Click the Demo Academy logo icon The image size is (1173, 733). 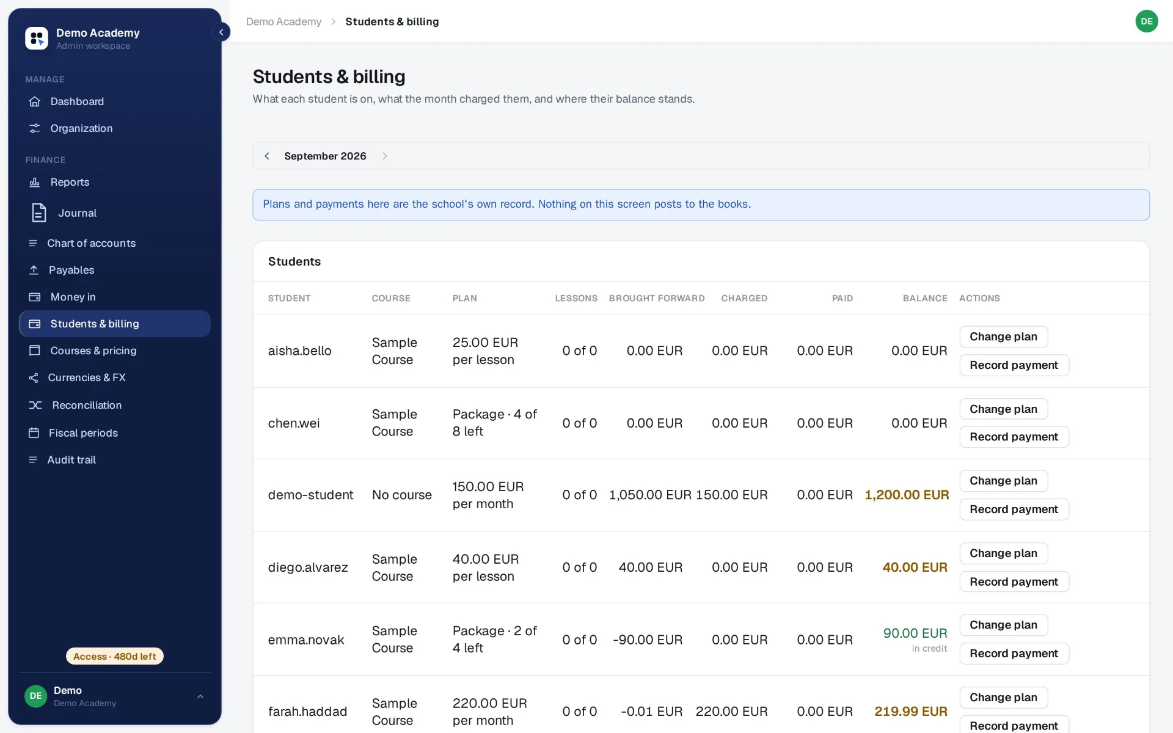[37, 38]
